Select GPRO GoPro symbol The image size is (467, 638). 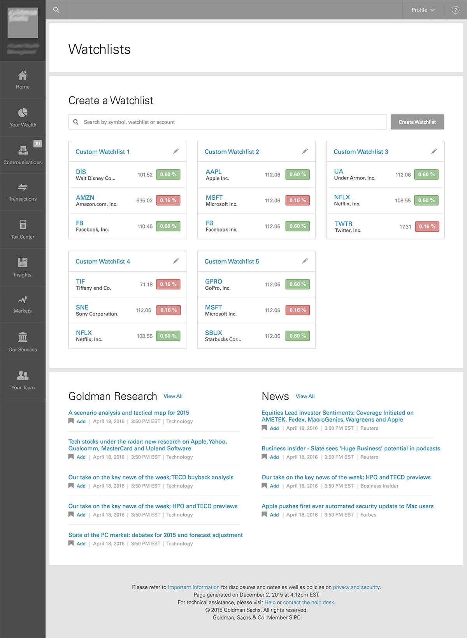[x=214, y=281]
